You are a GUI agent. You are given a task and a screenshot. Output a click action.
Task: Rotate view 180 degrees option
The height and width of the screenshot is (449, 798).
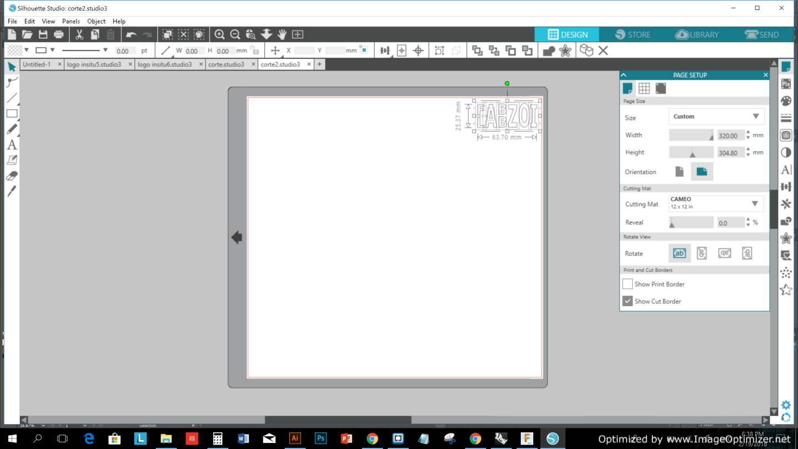click(724, 253)
